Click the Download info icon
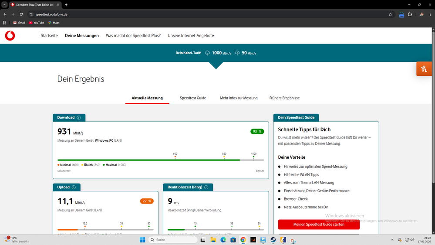The height and width of the screenshot is (245, 435). pos(79,118)
